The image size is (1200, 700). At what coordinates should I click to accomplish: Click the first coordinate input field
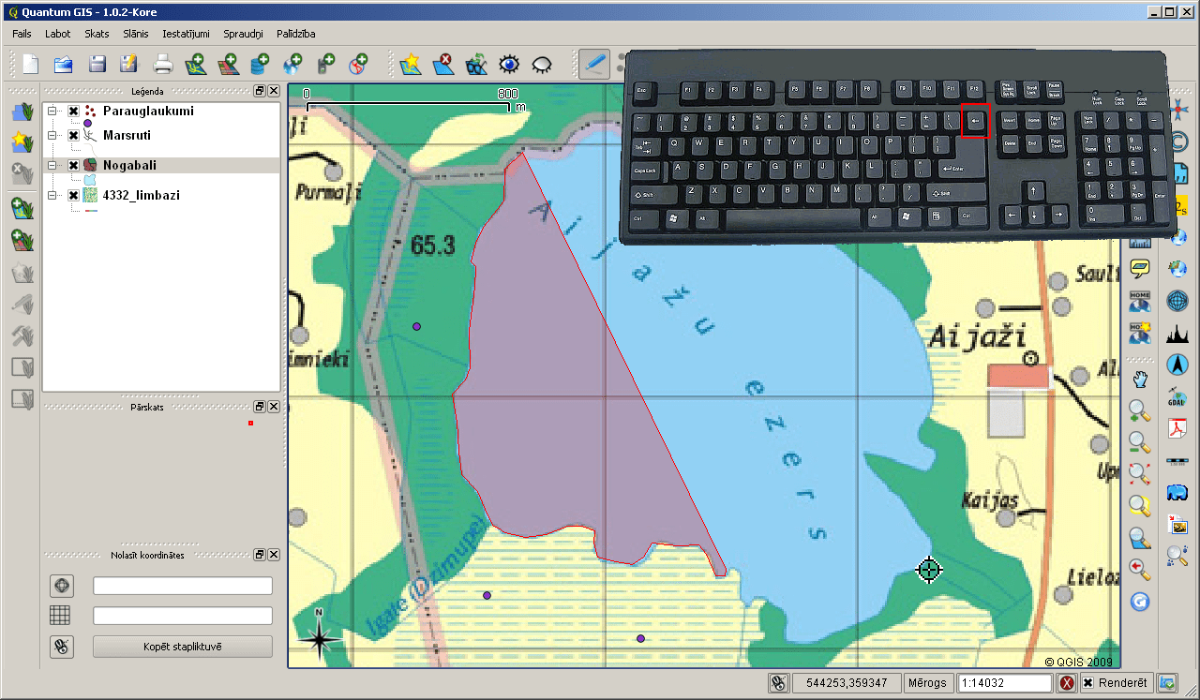point(183,586)
